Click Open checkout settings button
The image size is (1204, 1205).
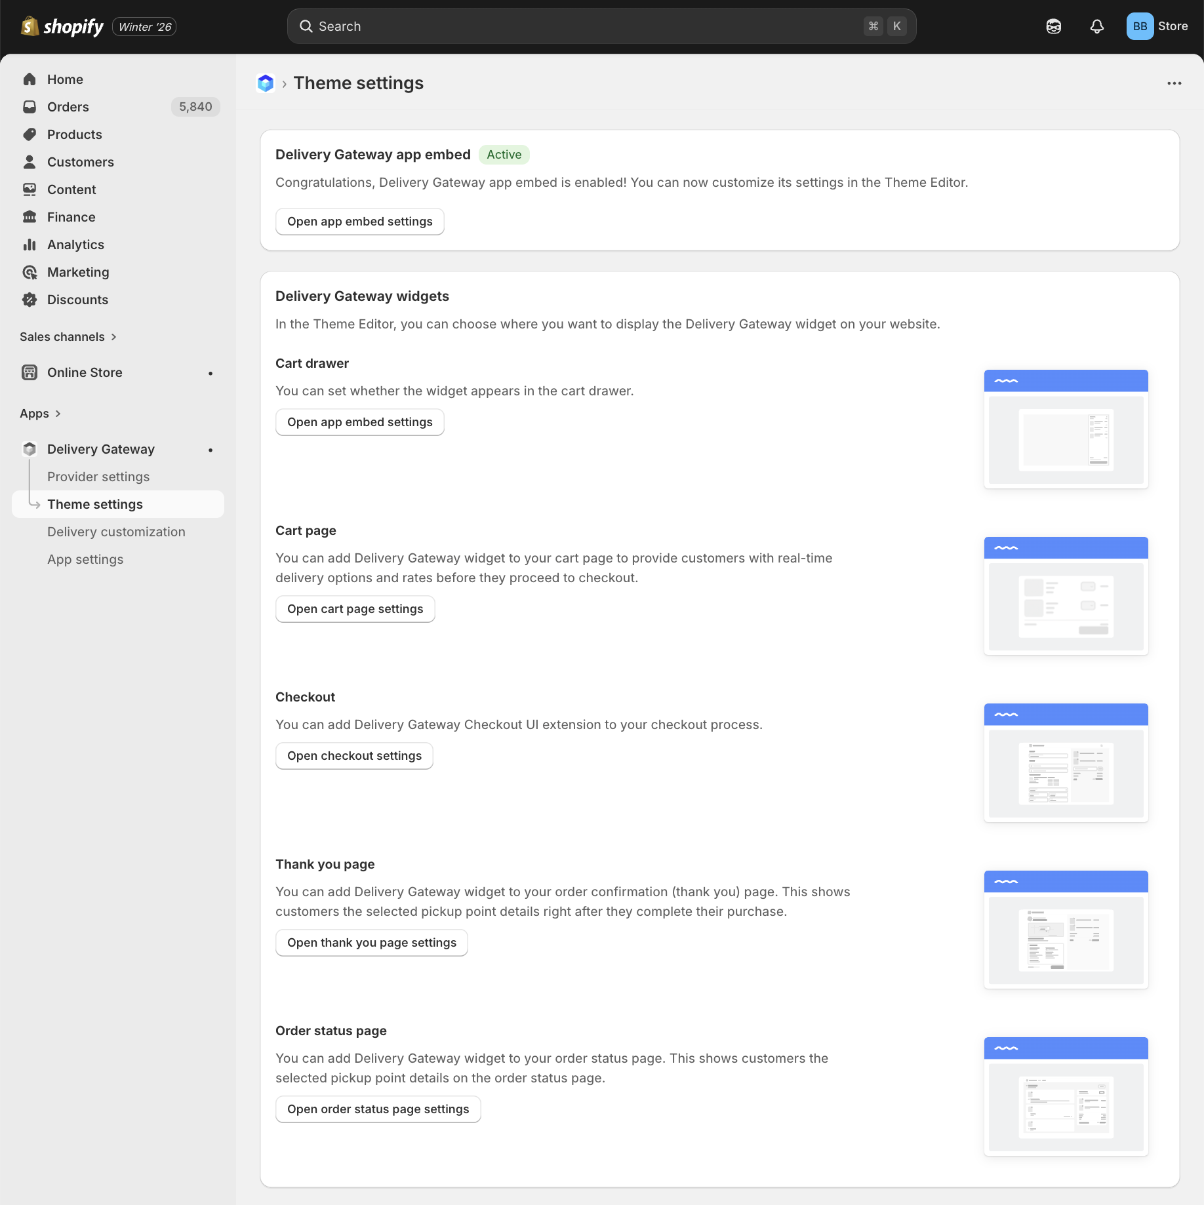[x=354, y=756]
